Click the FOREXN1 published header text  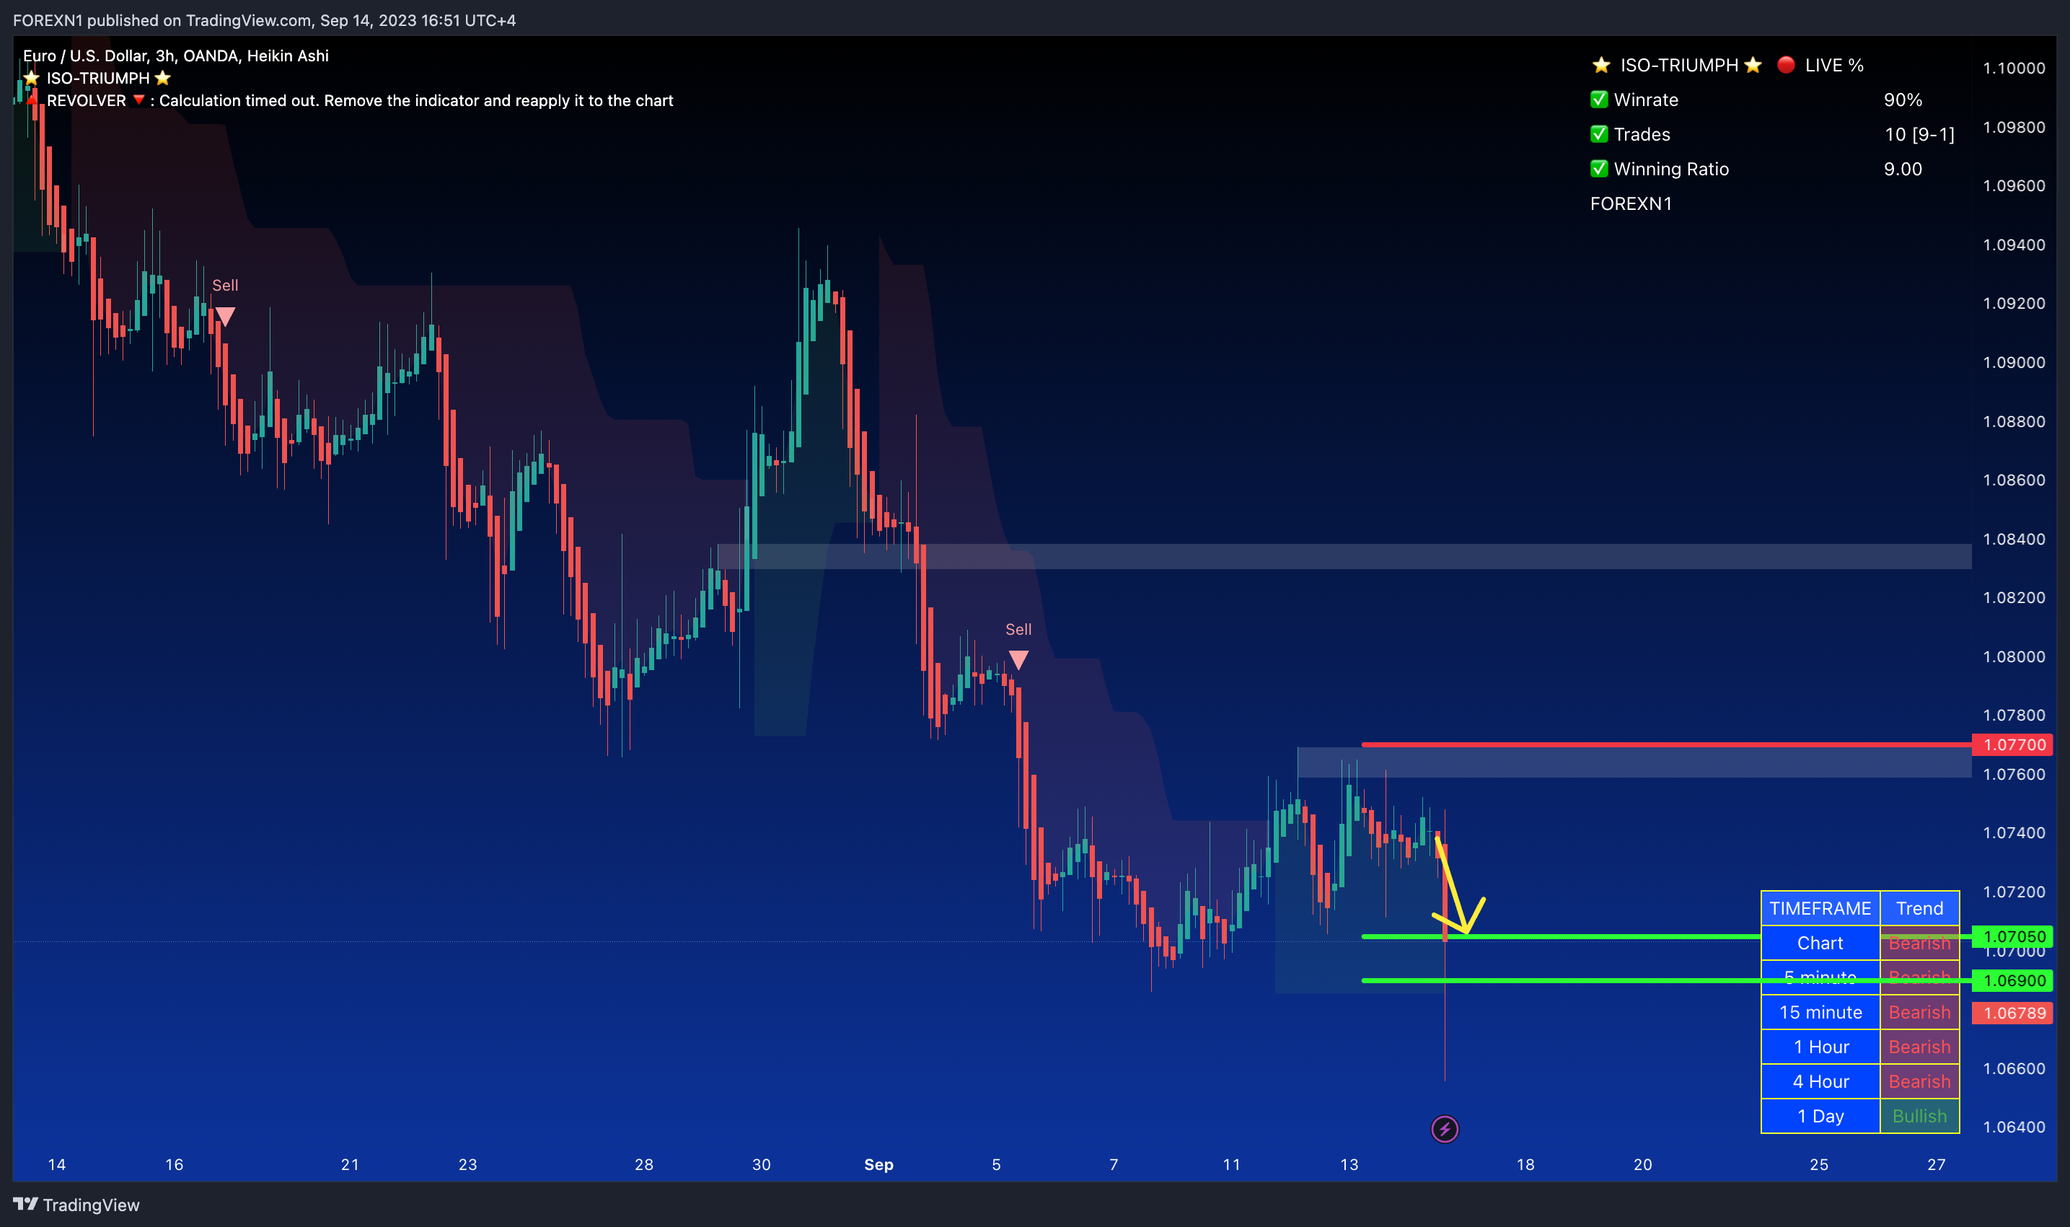click(265, 20)
